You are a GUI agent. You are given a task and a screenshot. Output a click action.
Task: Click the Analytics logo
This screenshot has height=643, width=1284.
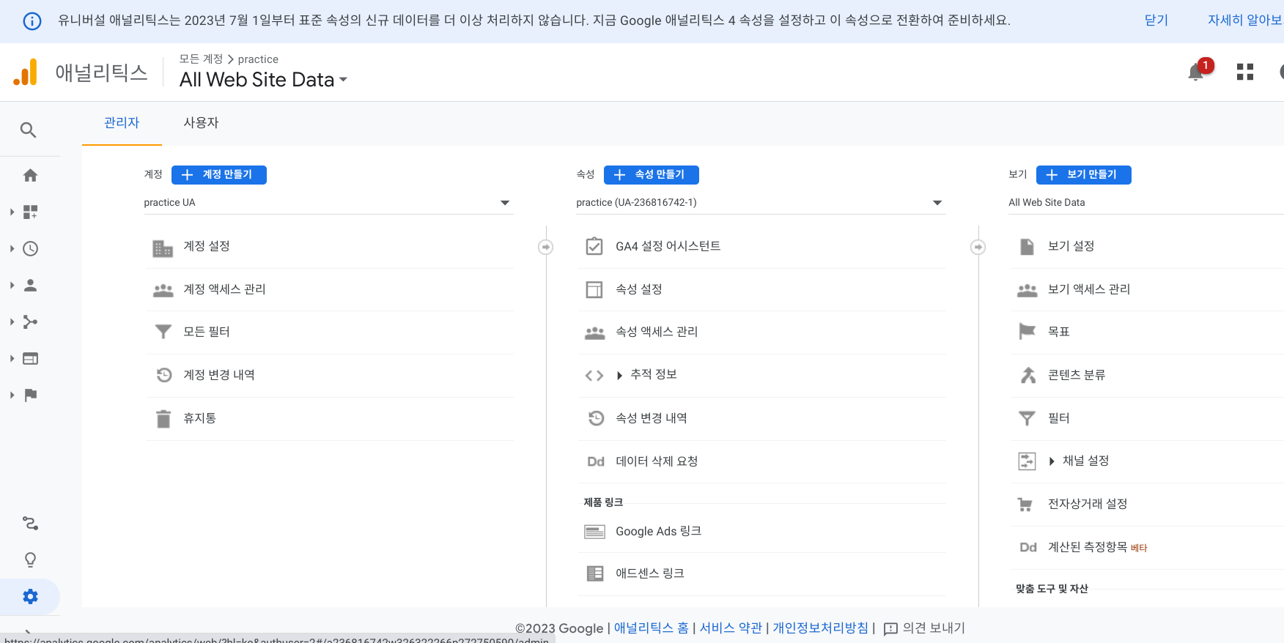pos(26,72)
